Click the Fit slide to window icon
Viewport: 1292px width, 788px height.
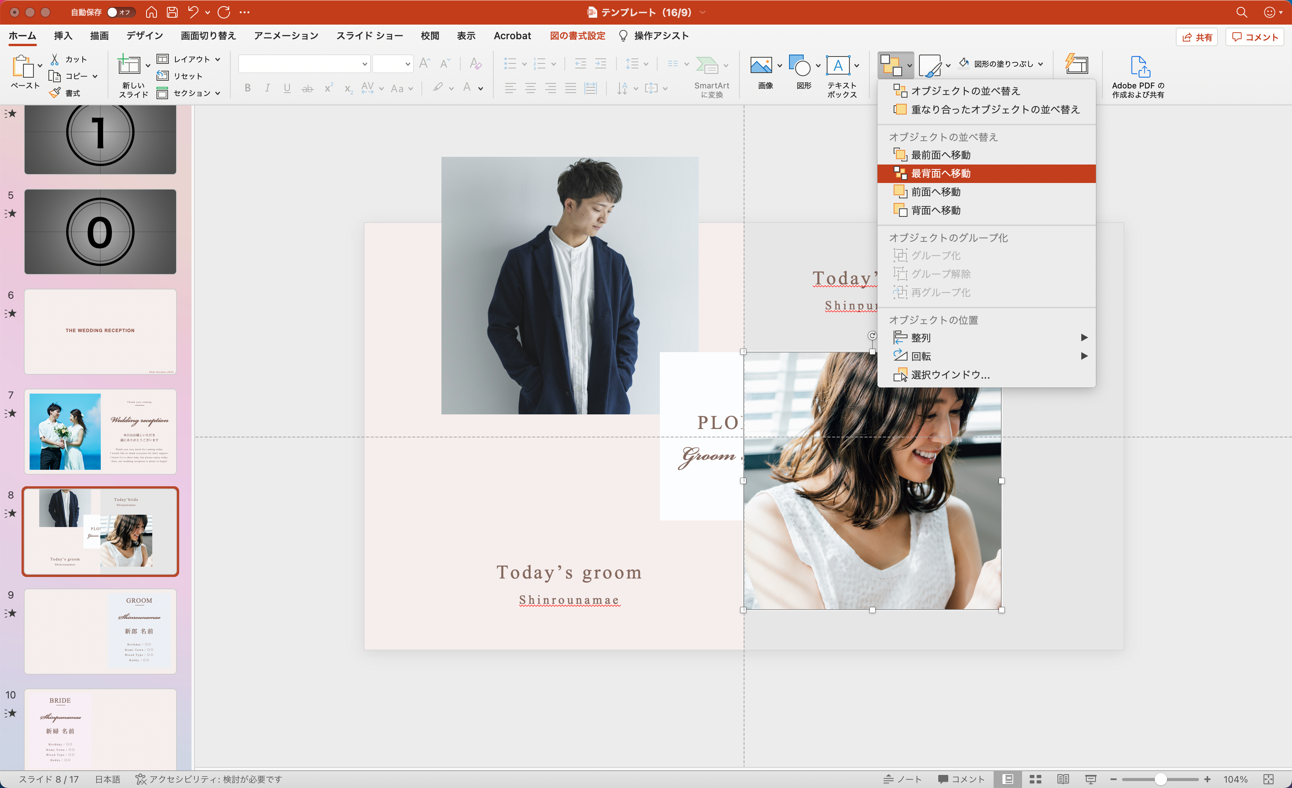point(1269,779)
